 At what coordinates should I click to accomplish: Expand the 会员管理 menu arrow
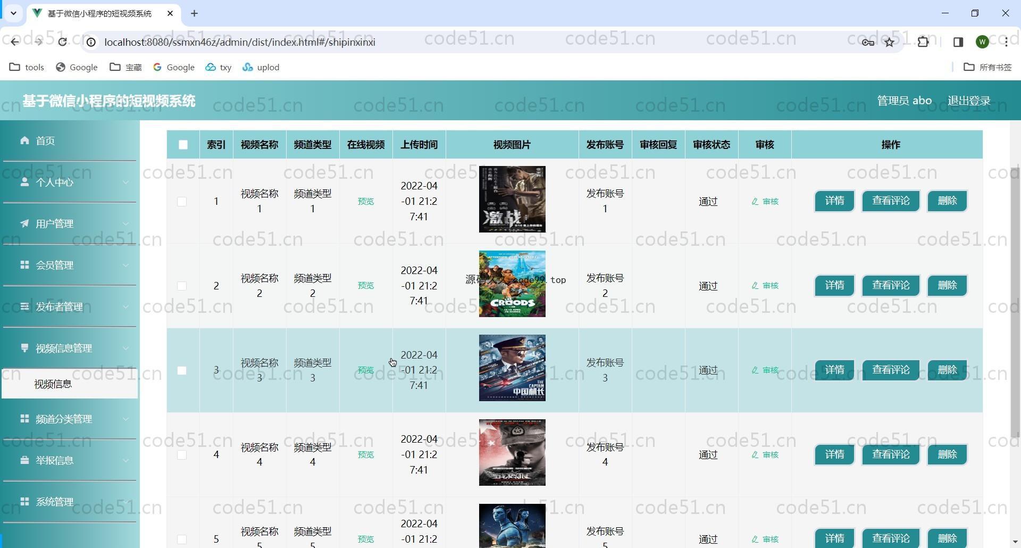125,265
